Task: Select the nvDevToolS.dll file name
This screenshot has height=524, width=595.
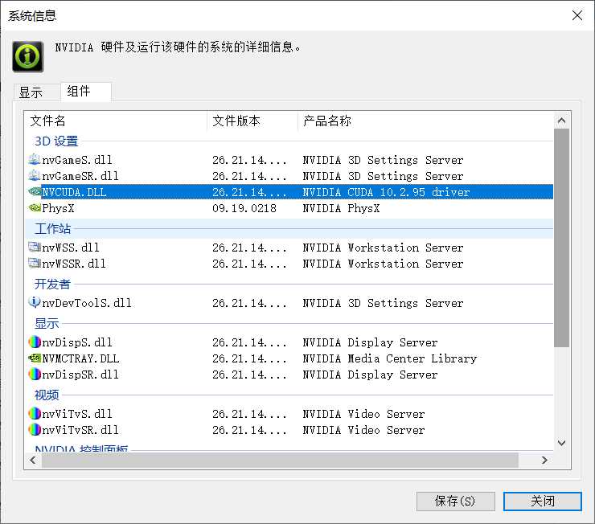Action: [x=87, y=303]
